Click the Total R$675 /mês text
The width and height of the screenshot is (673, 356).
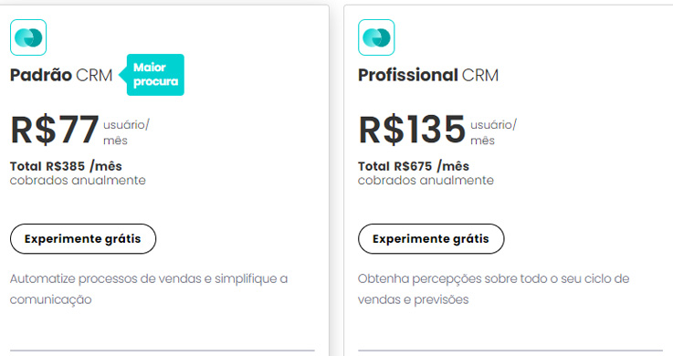point(414,166)
